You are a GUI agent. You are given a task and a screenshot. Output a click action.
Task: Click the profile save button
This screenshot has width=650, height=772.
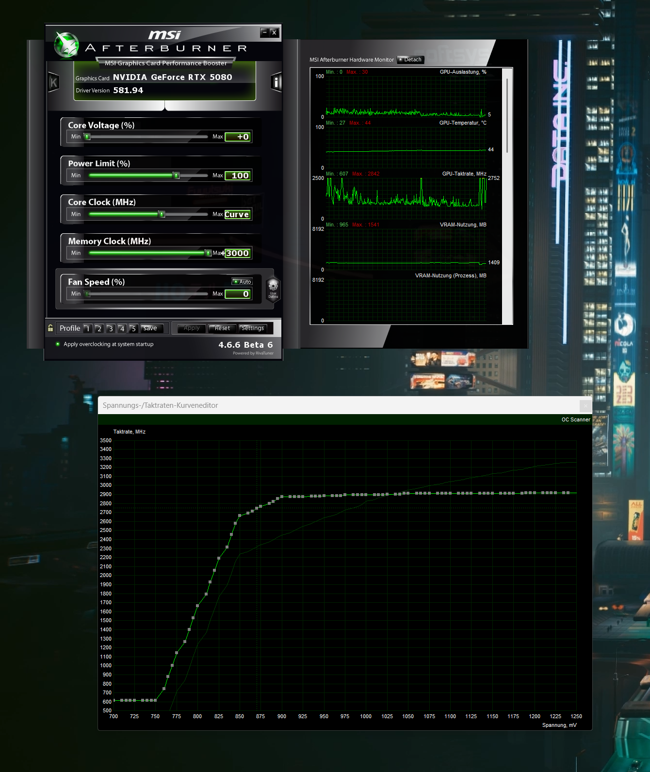(150, 328)
